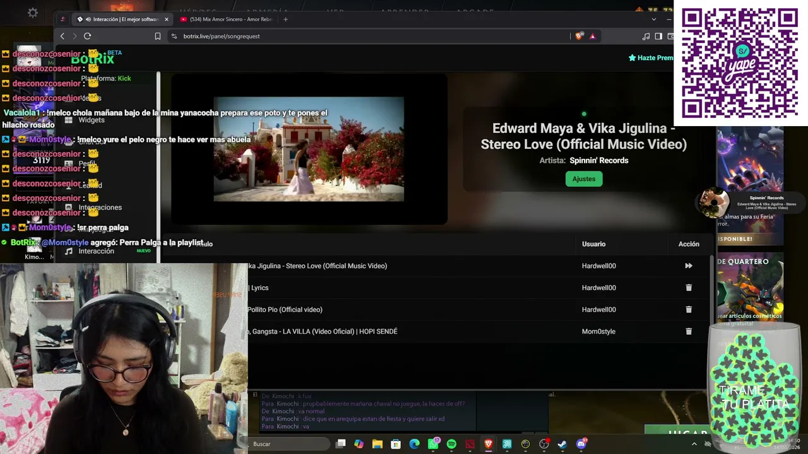Delete the LA VILLA song request
Screen dimensions: 808x454
pyautogui.click(x=689, y=332)
